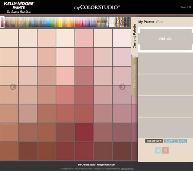The image size is (193, 171).
Task: Click the Search magnifier icon
Action: (x=190, y=7)
